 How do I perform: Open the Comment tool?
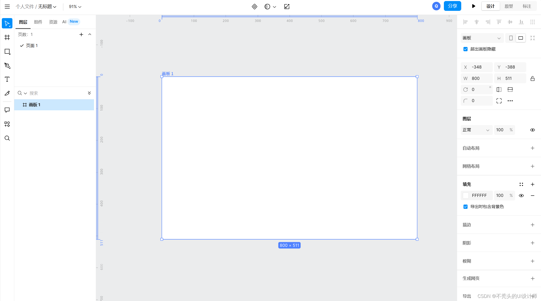(7, 110)
